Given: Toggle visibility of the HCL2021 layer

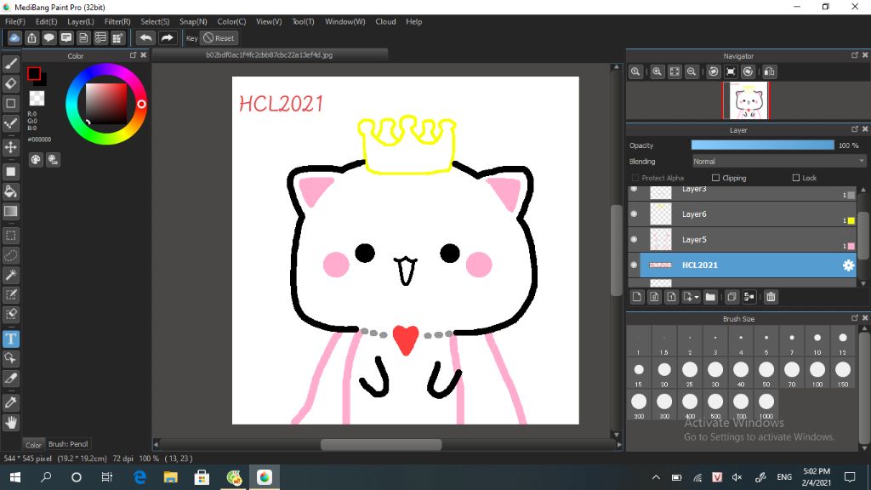Looking at the screenshot, I should point(634,265).
